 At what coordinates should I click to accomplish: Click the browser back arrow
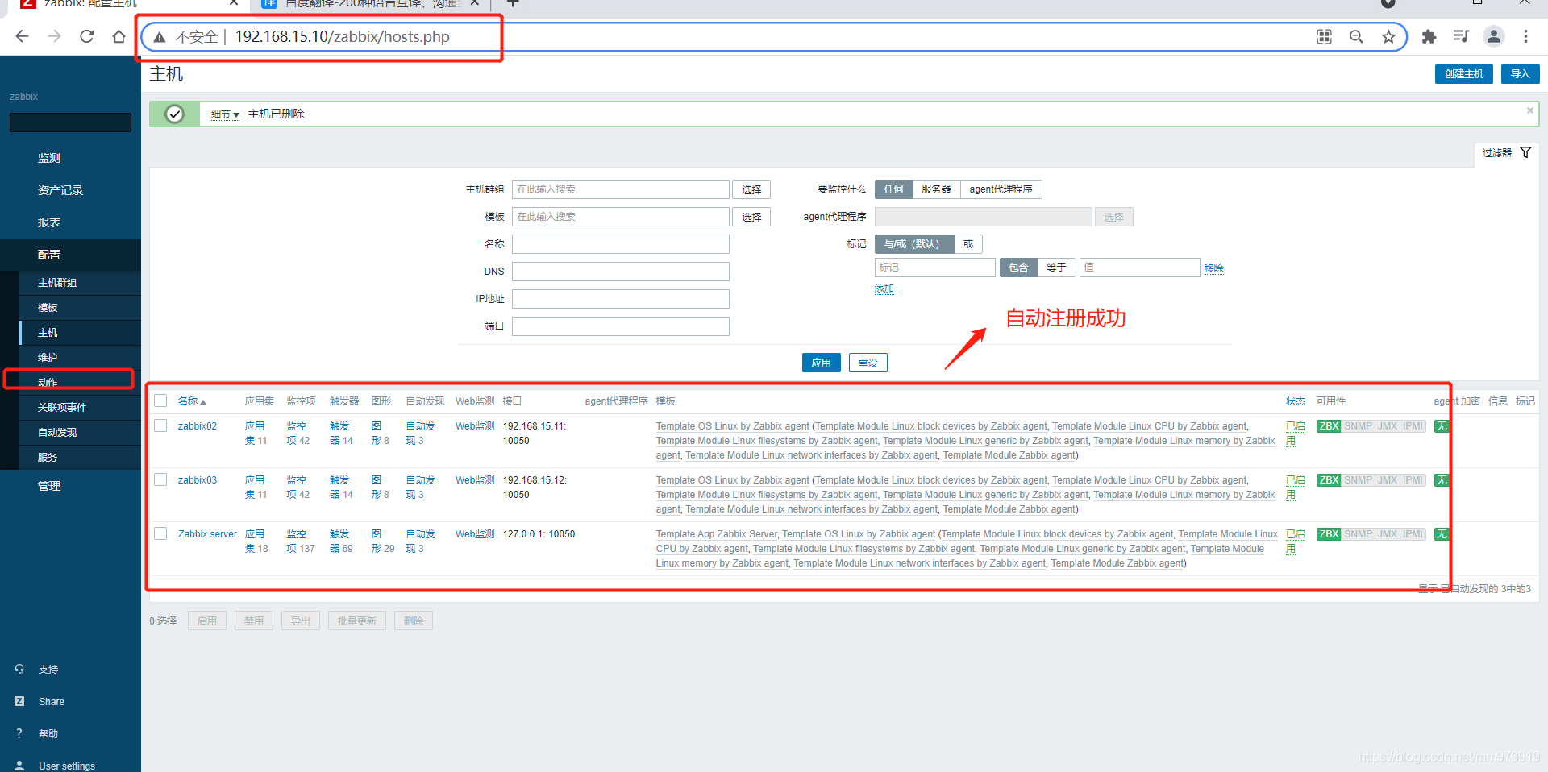click(x=22, y=36)
